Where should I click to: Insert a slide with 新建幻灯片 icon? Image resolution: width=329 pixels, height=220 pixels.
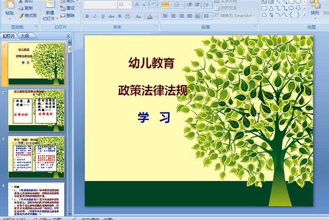(50, 5)
